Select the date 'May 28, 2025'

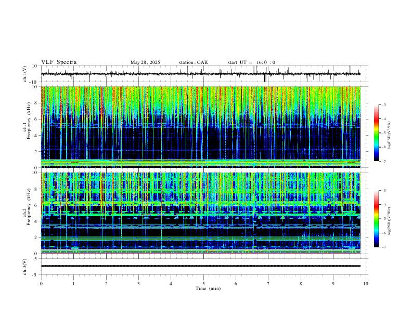coord(145,62)
